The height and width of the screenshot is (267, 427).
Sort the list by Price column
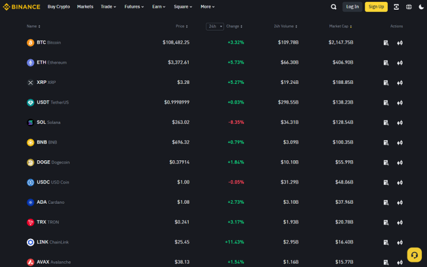(x=182, y=26)
